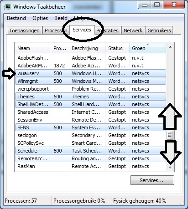Viewport: 188px width, 209px height.
Task: Click the vertical scrollbar thumb
Action: pos(170,135)
